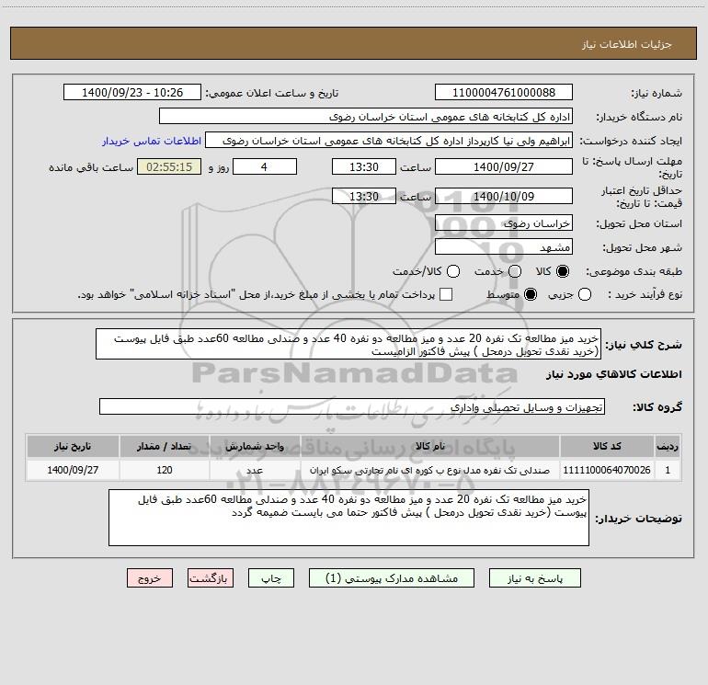Image resolution: width=708 pixels, height=685 pixels.
Task: Click the remaining days field showing 4
Action: [265, 166]
